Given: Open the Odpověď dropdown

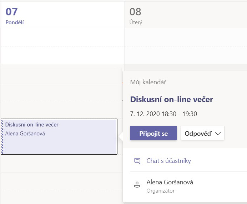Looking at the screenshot, I should [202, 133].
